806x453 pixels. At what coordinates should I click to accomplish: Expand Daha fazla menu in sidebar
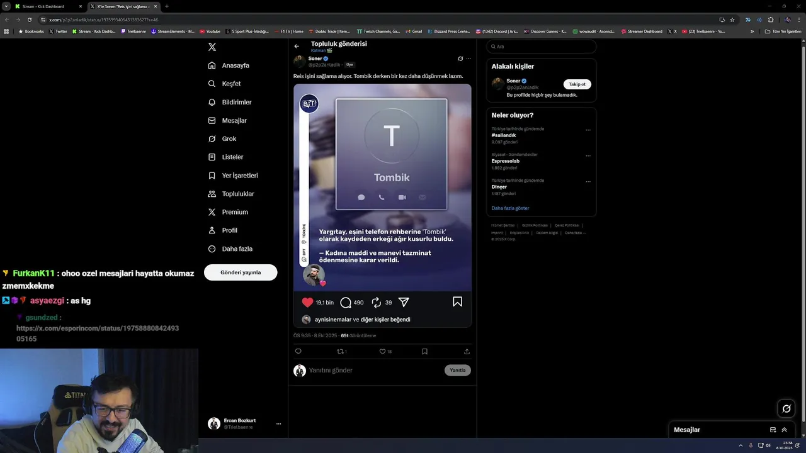point(230,249)
